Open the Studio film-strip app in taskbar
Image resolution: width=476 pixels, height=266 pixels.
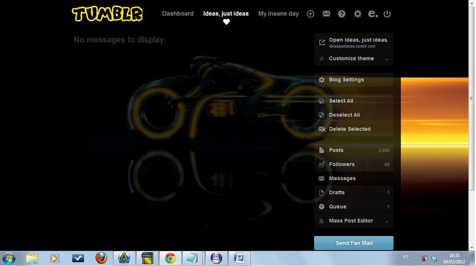pos(147,258)
